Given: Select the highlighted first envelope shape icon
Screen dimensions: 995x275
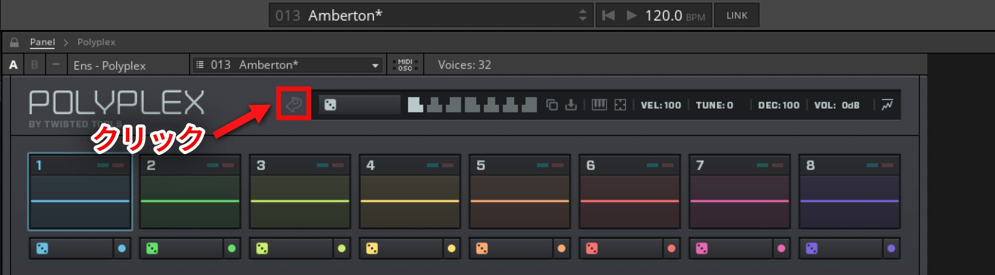Looking at the screenshot, I should tap(416, 104).
